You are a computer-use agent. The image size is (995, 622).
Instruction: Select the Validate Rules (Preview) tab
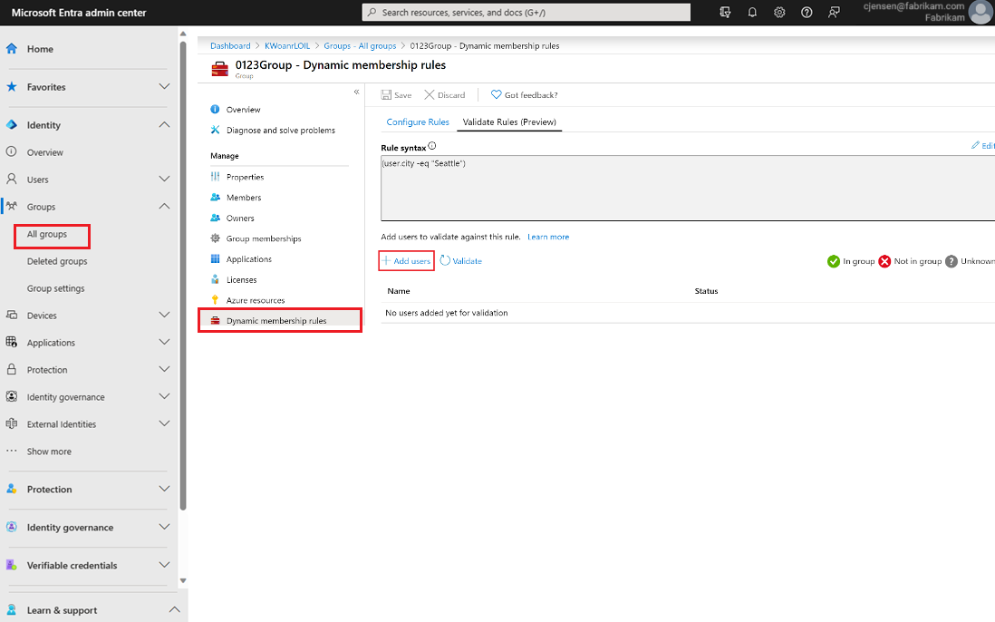click(x=509, y=121)
